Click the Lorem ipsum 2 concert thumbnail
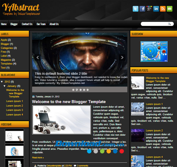Viewport: 177px width, 167px height. [137, 135]
